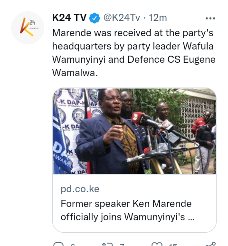Open the K24 TV display name
Viewport: 228px width, 246px height.
(69, 18)
